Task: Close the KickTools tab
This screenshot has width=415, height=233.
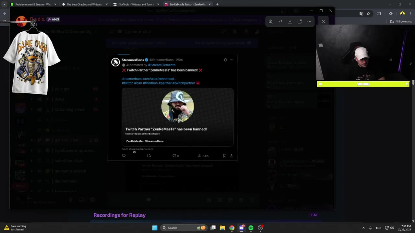Action: tap(158, 5)
